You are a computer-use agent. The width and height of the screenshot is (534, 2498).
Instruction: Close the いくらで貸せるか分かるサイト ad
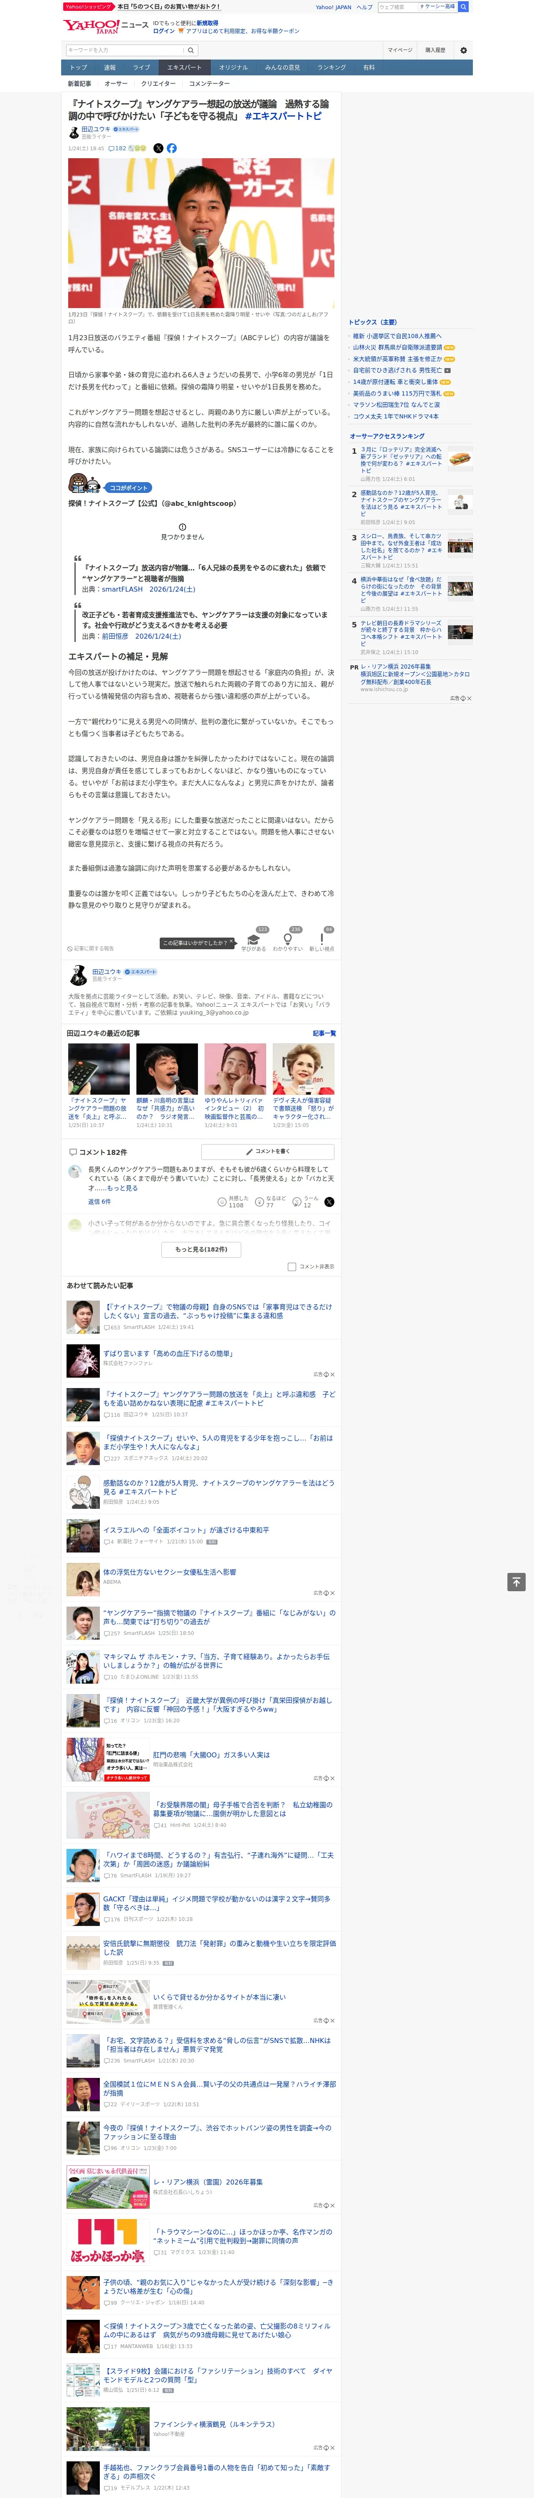click(331, 2021)
